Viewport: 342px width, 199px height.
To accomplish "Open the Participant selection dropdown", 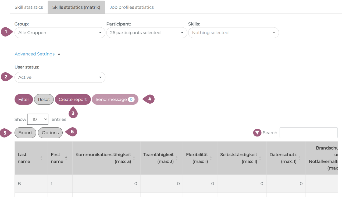I will [147, 33].
